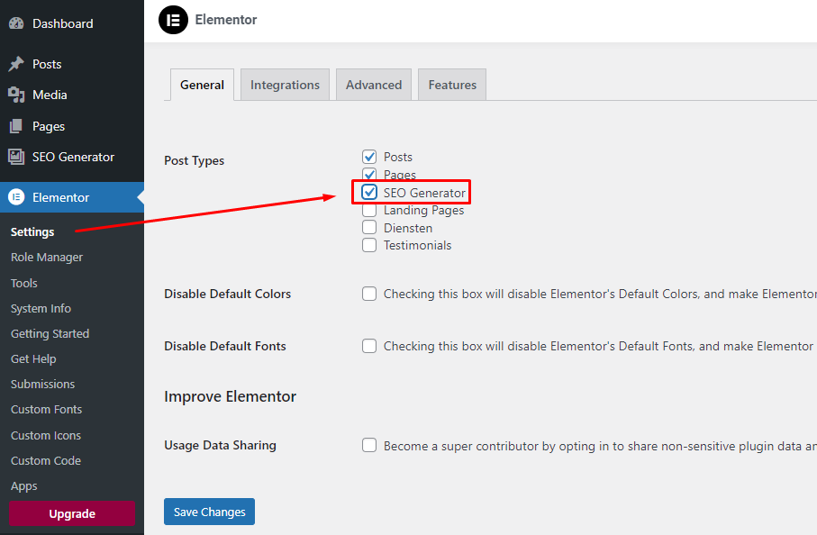Click the Usage Data Sharing label
The image size is (817, 535).
tap(220, 446)
